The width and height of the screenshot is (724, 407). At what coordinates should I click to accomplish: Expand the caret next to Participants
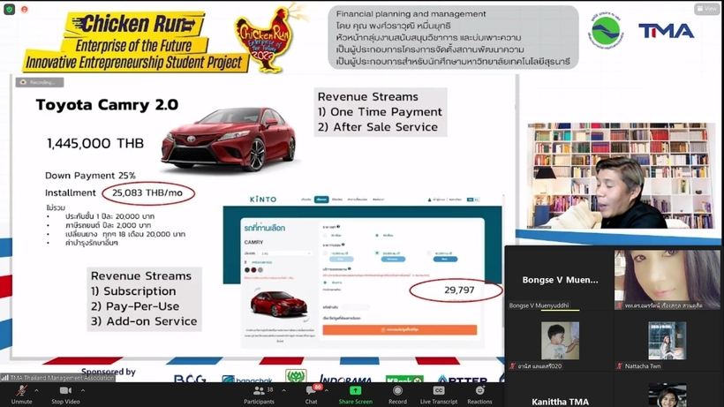pyautogui.click(x=283, y=390)
